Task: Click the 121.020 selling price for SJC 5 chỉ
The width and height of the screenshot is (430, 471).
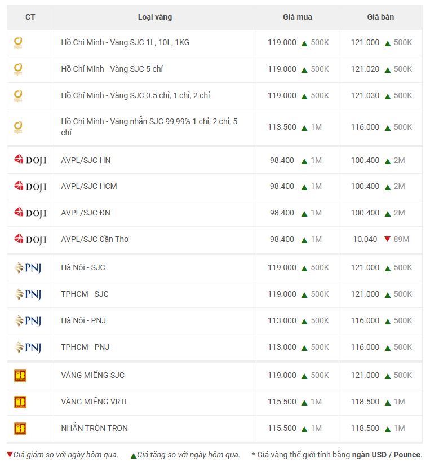Action: tap(365, 69)
